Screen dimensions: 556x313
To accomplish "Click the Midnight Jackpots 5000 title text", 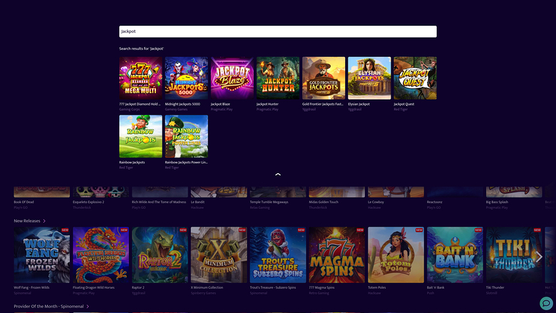I will click(x=182, y=104).
